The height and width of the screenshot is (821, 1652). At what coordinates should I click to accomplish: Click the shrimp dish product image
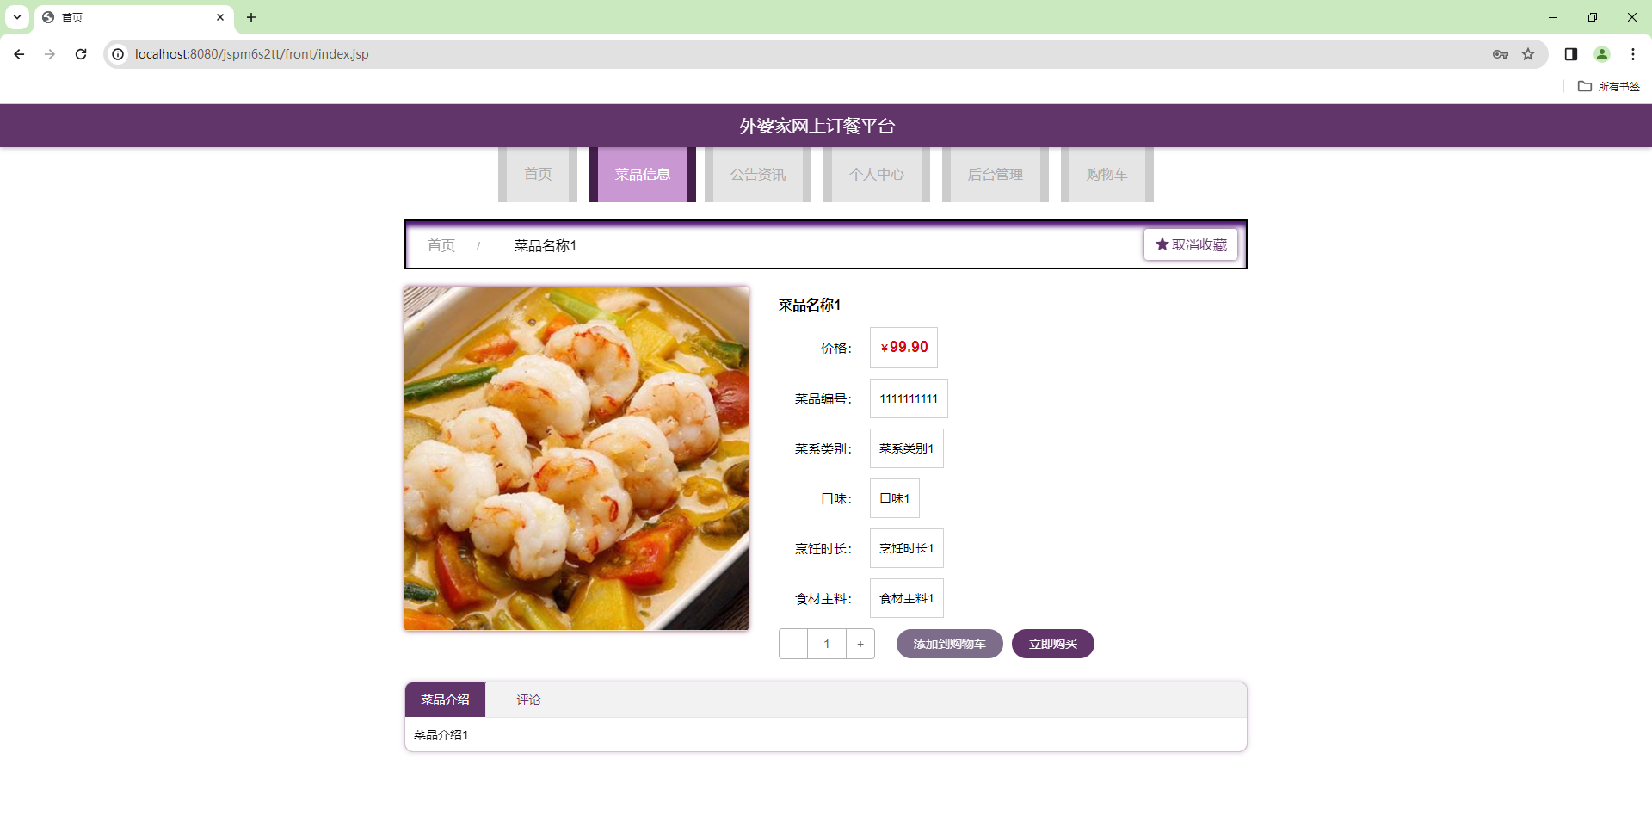[576, 458]
